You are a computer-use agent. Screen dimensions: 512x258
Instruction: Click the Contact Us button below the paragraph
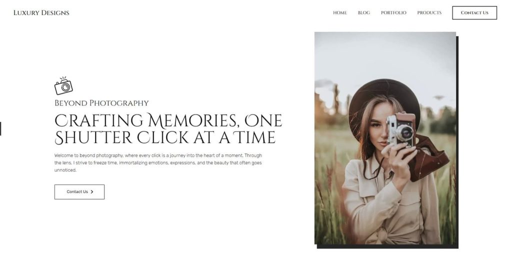click(79, 192)
